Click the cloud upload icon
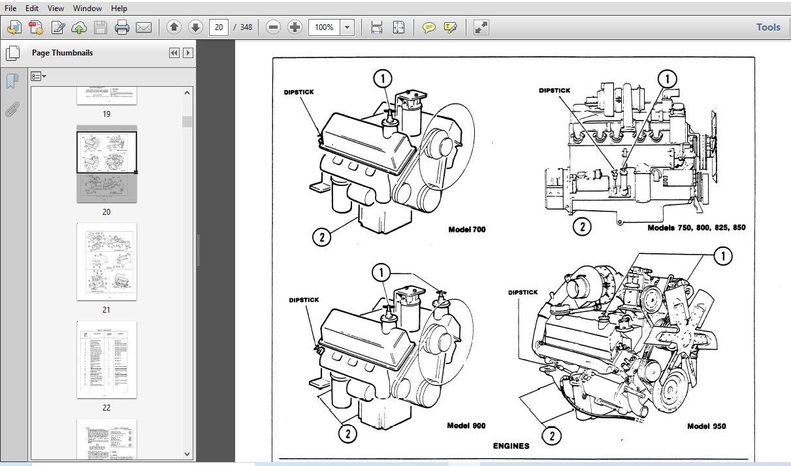This screenshot has width=791, height=466. (78, 27)
